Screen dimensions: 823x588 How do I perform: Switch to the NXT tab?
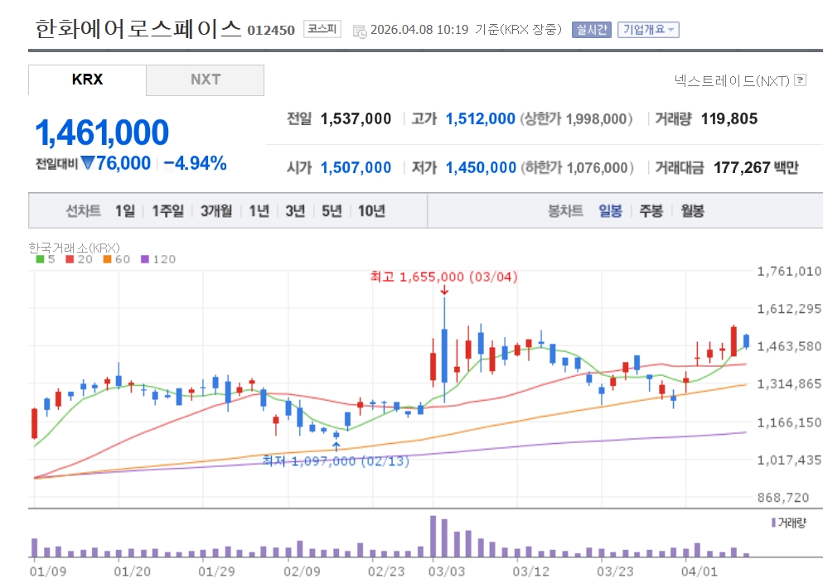[x=206, y=80]
